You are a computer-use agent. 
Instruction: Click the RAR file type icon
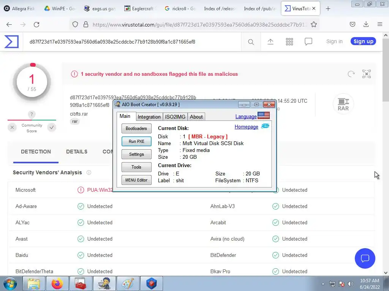(343, 104)
